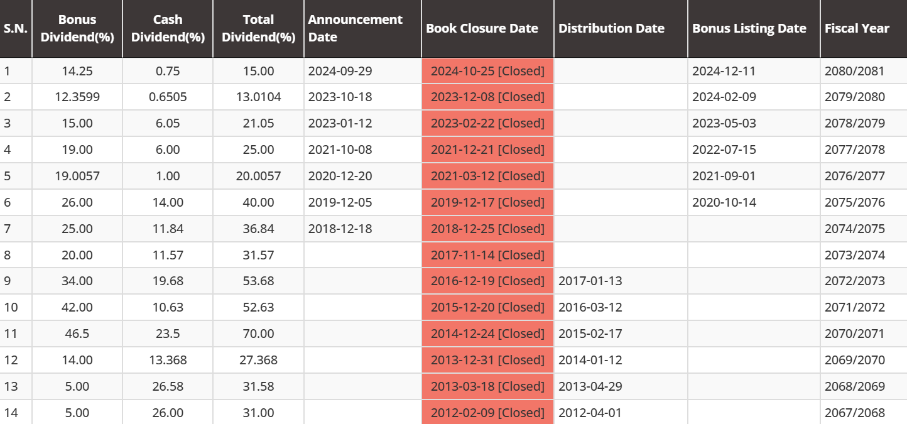The height and width of the screenshot is (424, 907).
Task: Click fiscal year 2080/2081 cell
Action: 854,71
